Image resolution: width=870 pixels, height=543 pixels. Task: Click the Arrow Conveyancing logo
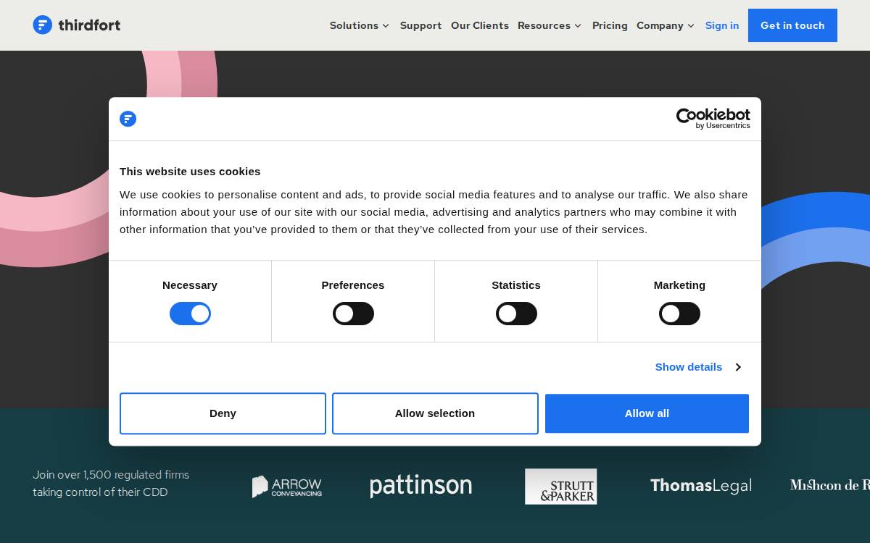(287, 487)
